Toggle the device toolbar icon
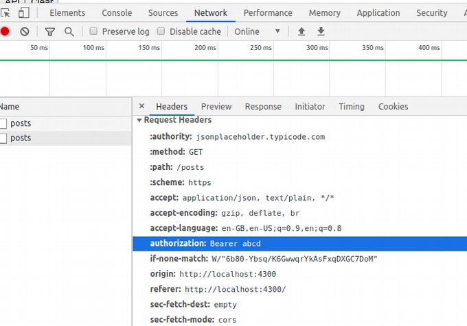This screenshot has height=326, width=467. click(24, 13)
